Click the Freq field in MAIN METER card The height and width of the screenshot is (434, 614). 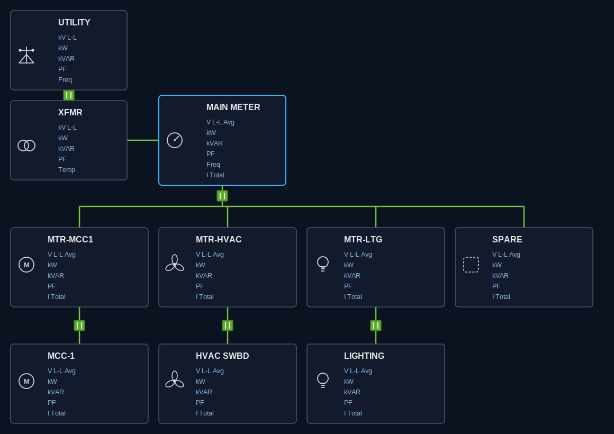213,165
